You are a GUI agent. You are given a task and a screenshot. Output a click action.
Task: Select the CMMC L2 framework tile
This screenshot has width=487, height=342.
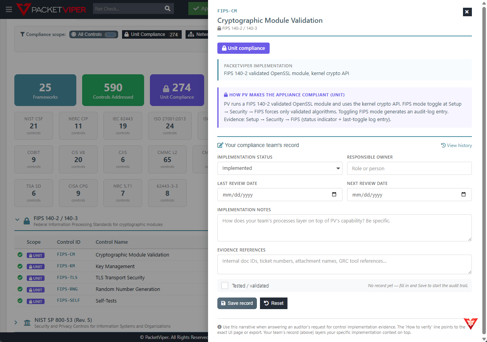click(167, 159)
